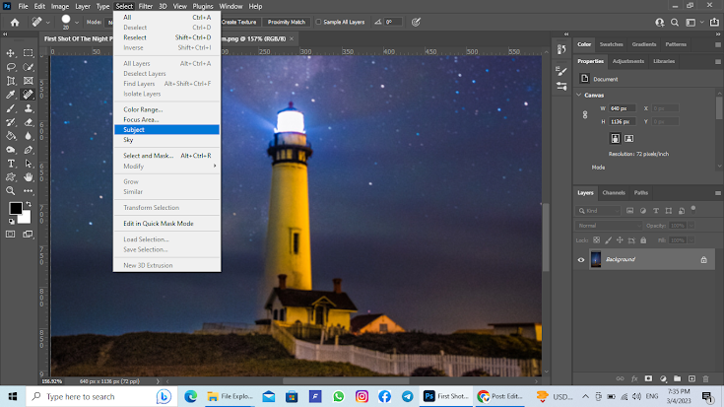This screenshot has height=407, width=724.
Task: Open Layers panel options menu
Action: tap(717, 193)
